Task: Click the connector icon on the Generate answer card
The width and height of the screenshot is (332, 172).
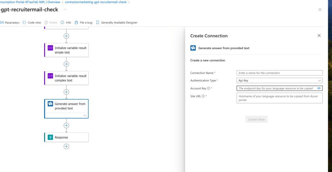Action: (x=50, y=104)
